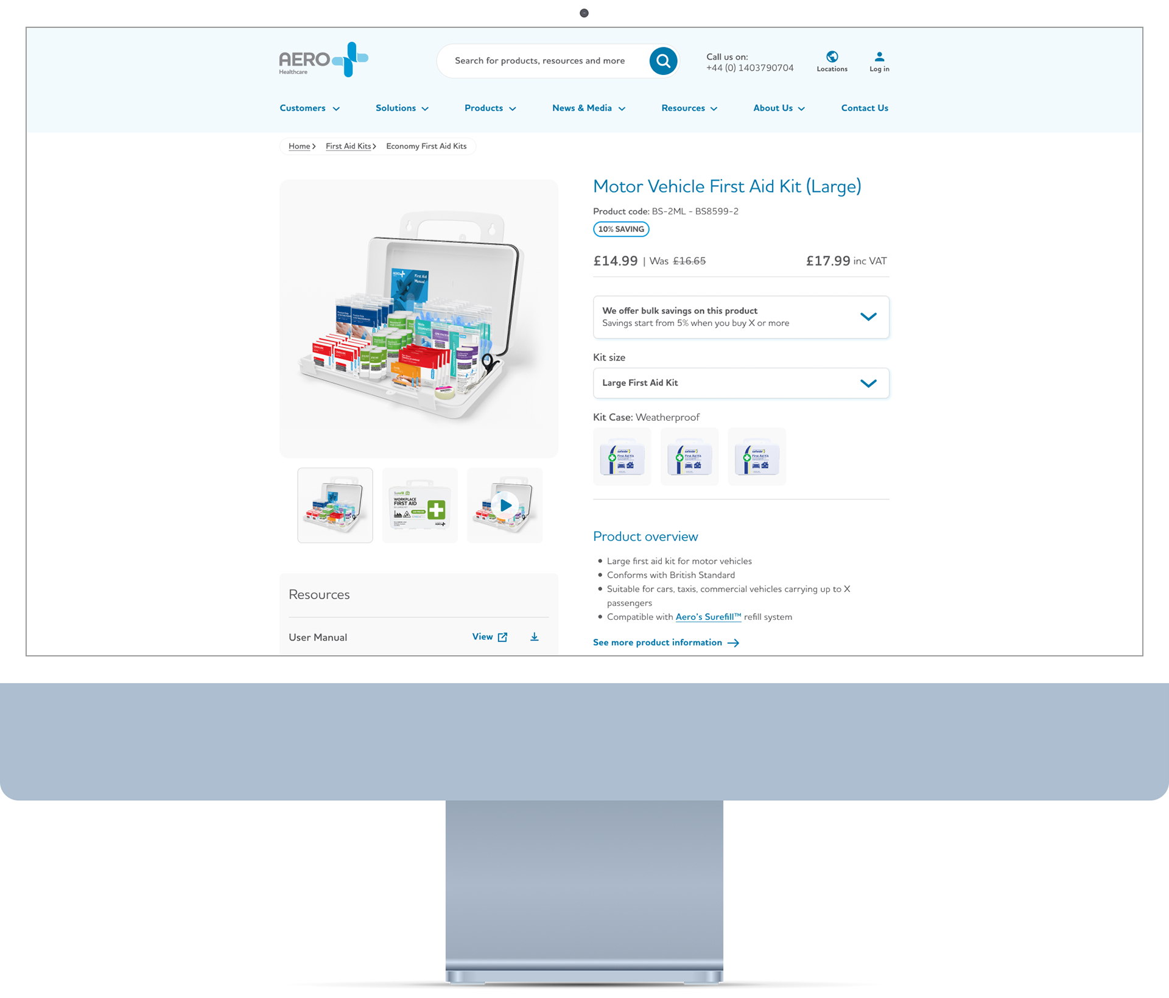The width and height of the screenshot is (1169, 998).
Task: Select the third Kit Case option
Action: click(x=757, y=457)
